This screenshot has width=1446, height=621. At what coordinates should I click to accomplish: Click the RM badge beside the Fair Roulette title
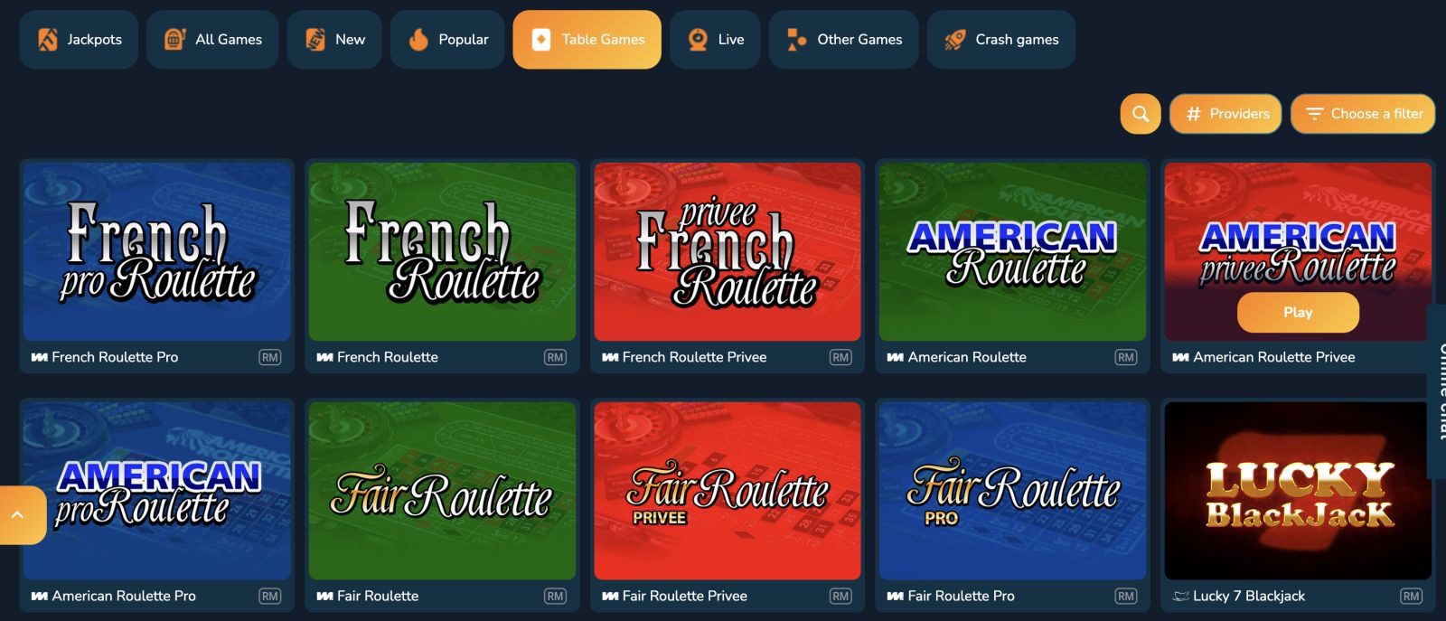click(555, 597)
